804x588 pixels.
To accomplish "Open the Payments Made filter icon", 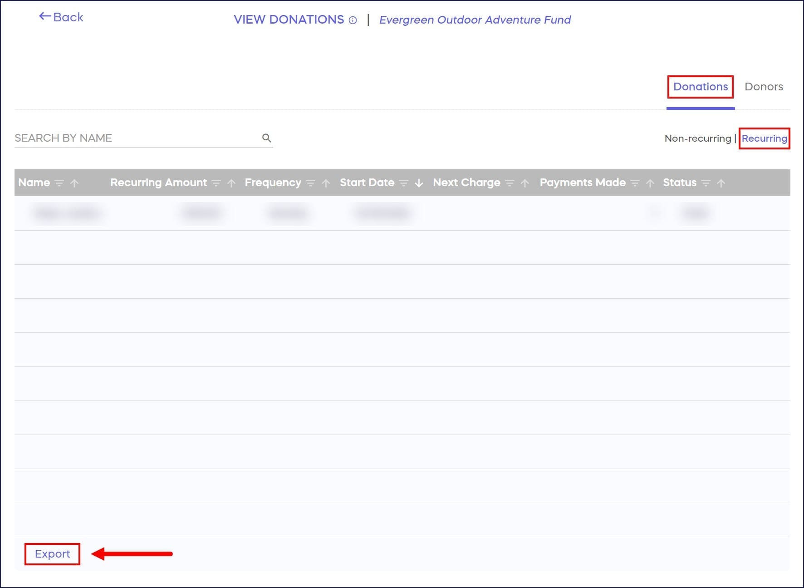I will pos(635,183).
